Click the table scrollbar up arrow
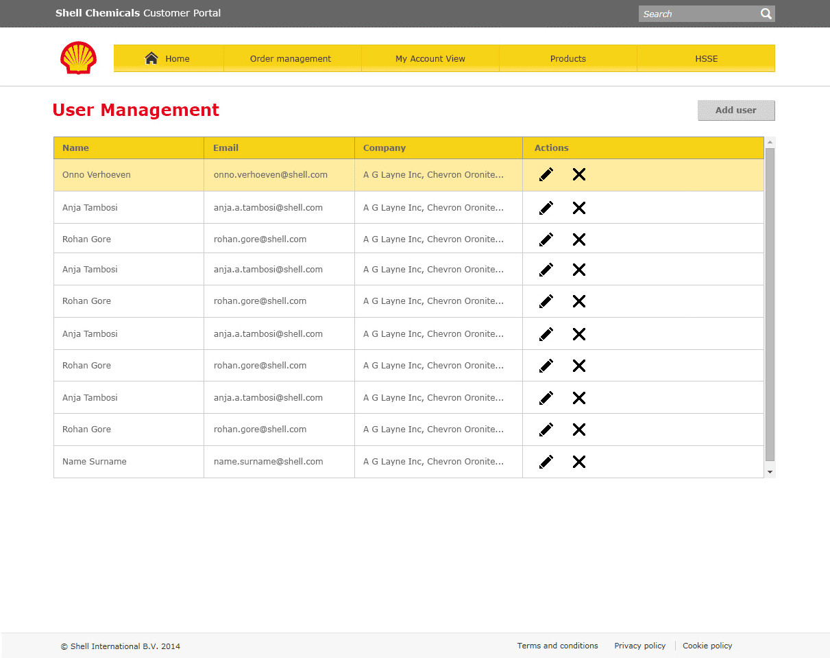The width and height of the screenshot is (830, 658). (770, 142)
